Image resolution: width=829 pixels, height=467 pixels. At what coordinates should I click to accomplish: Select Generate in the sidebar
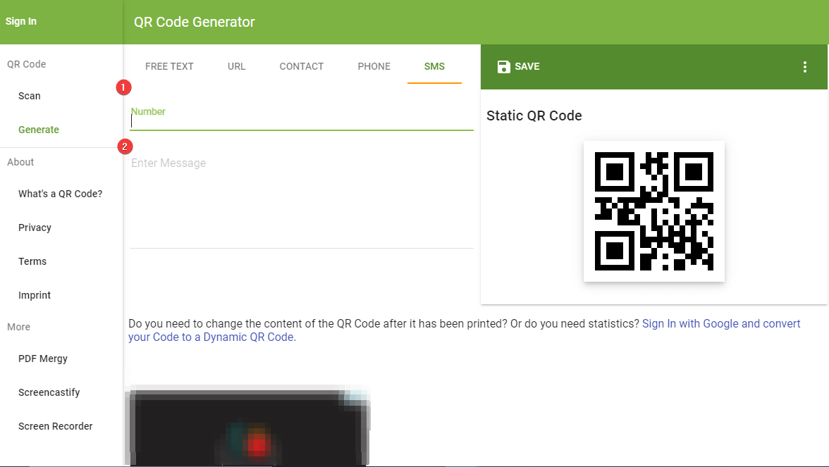pos(39,130)
